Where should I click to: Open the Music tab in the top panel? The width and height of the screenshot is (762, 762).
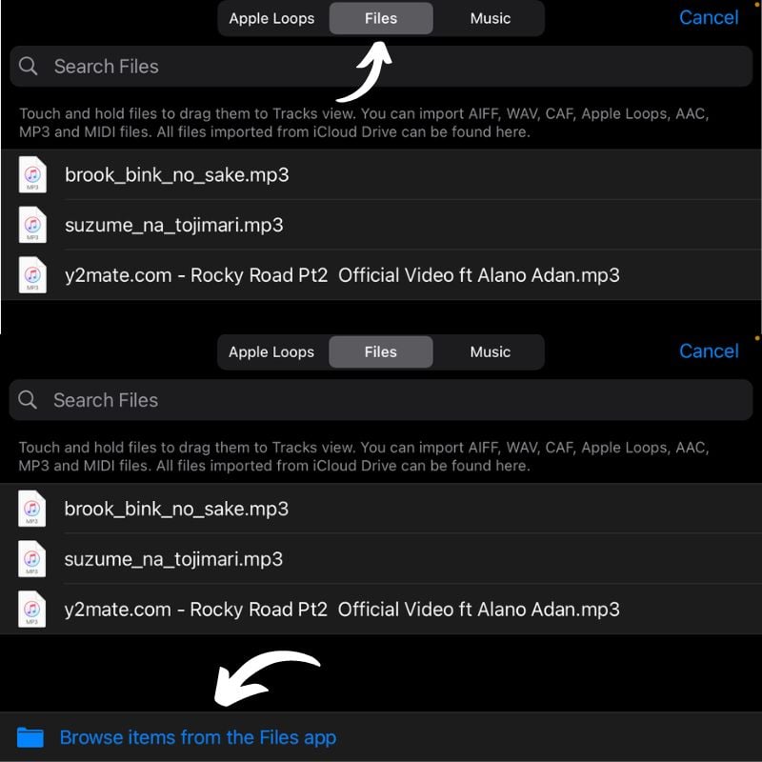tap(491, 18)
